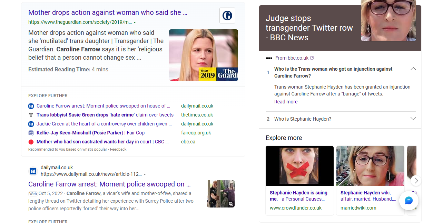Open the marriedwiki card portrait thumbnail
Screen dimensions: 423x223
coord(370,166)
